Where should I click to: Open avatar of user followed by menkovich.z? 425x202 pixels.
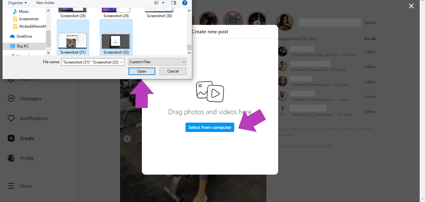tap(283, 96)
